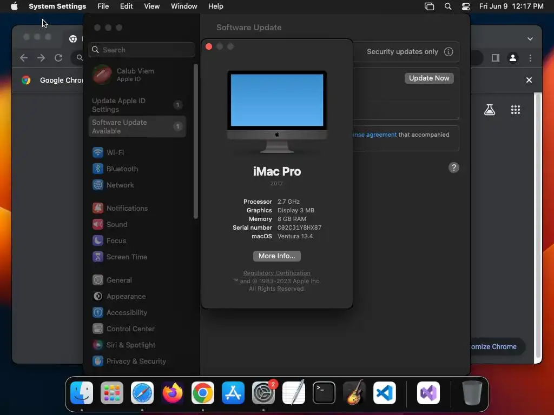Screen dimensions: 554x415
Task: Select Network in the settings sidebar
Action: 137,185
